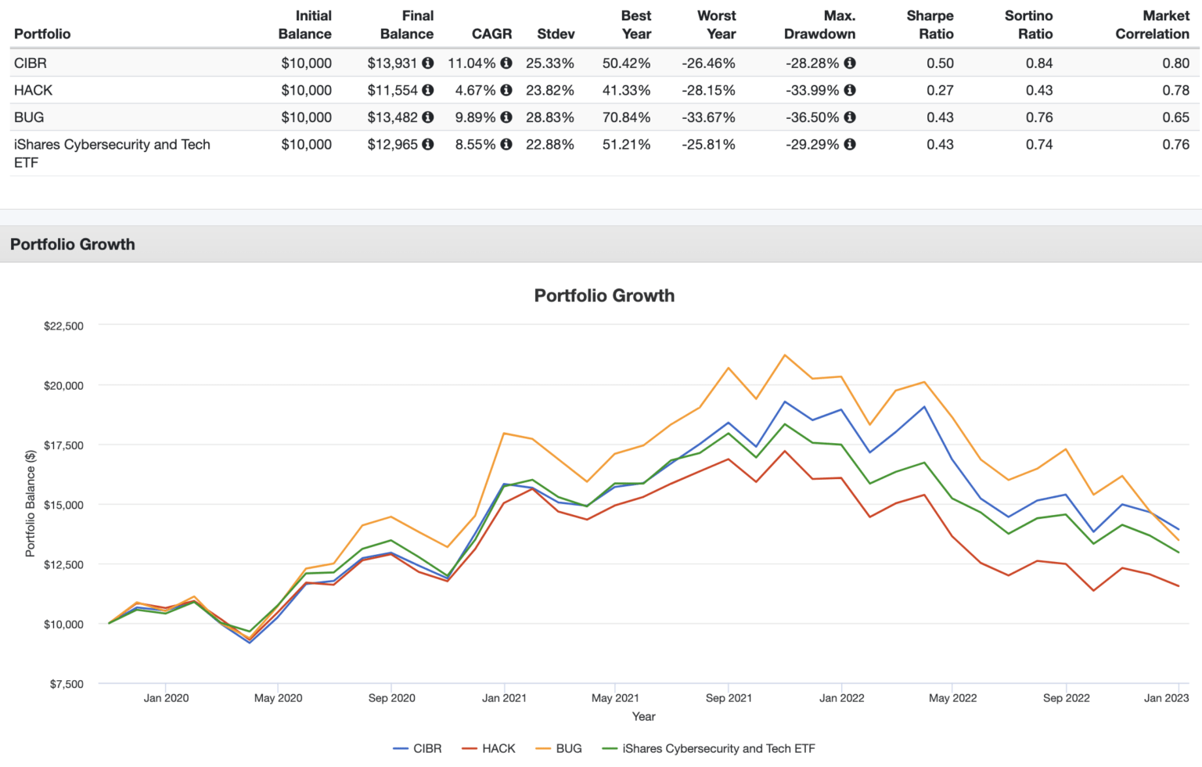Toggle CIBR series in chart legend
The height and width of the screenshot is (767, 1202).
click(426, 749)
